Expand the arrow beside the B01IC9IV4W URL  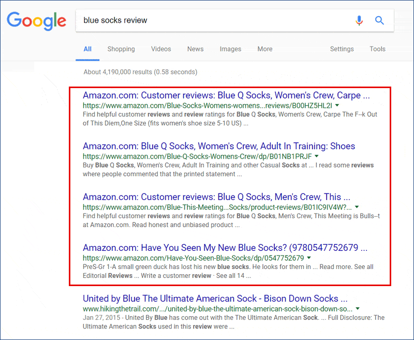(x=357, y=207)
